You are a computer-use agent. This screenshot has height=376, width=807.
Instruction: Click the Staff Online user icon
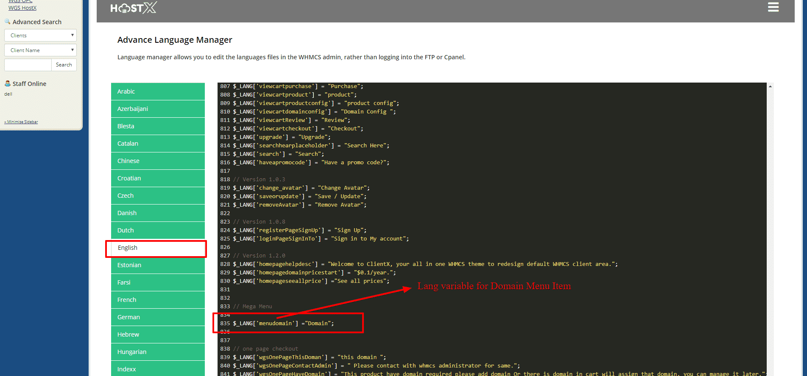(x=7, y=83)
